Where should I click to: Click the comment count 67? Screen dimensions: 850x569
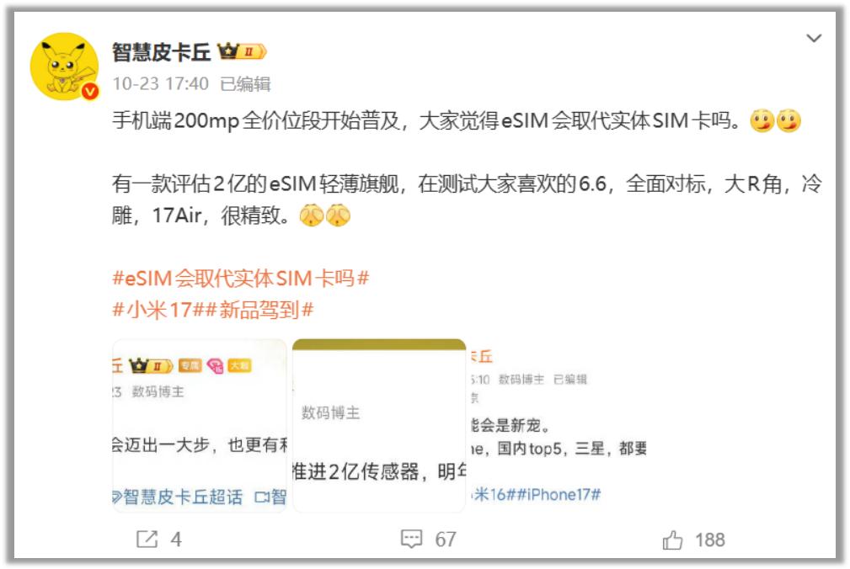[445, 540]
